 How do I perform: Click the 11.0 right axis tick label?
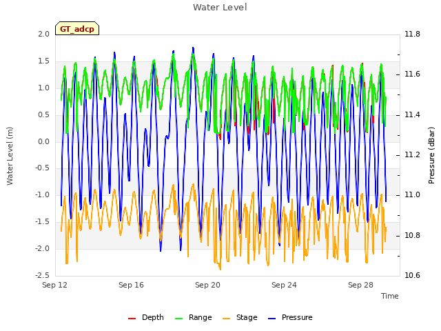[x=412, y=194]
